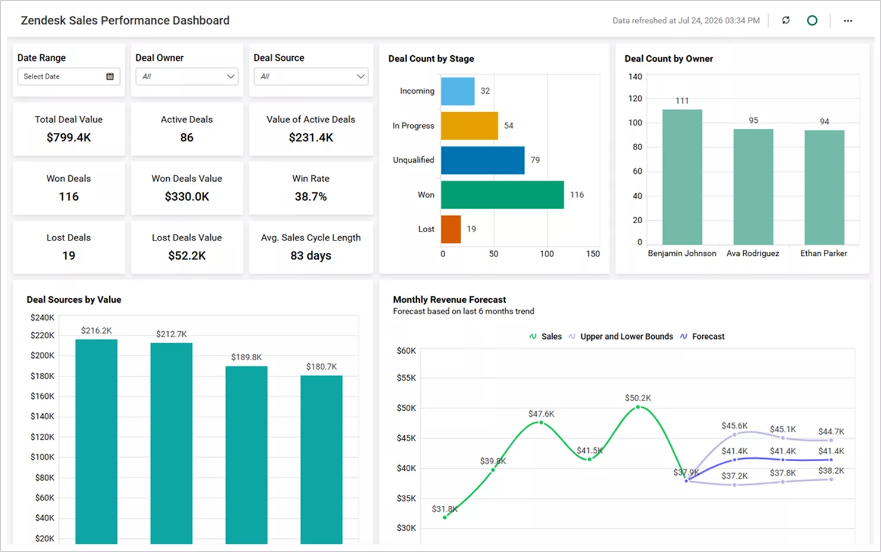Screen dimensions: 881x552
Task: Click the Forecast legend line icon
Action: (x=684, y=337)
